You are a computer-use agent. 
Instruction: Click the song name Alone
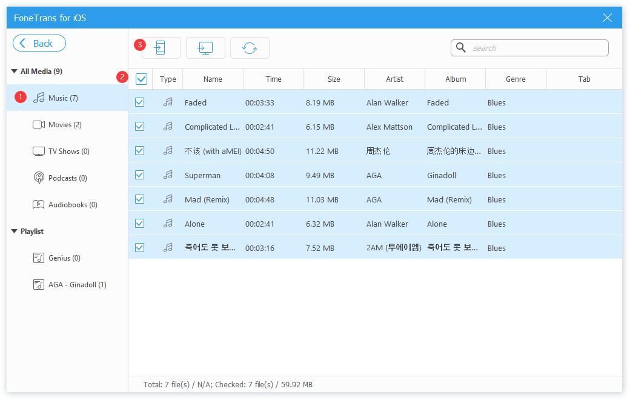[194, 224]
